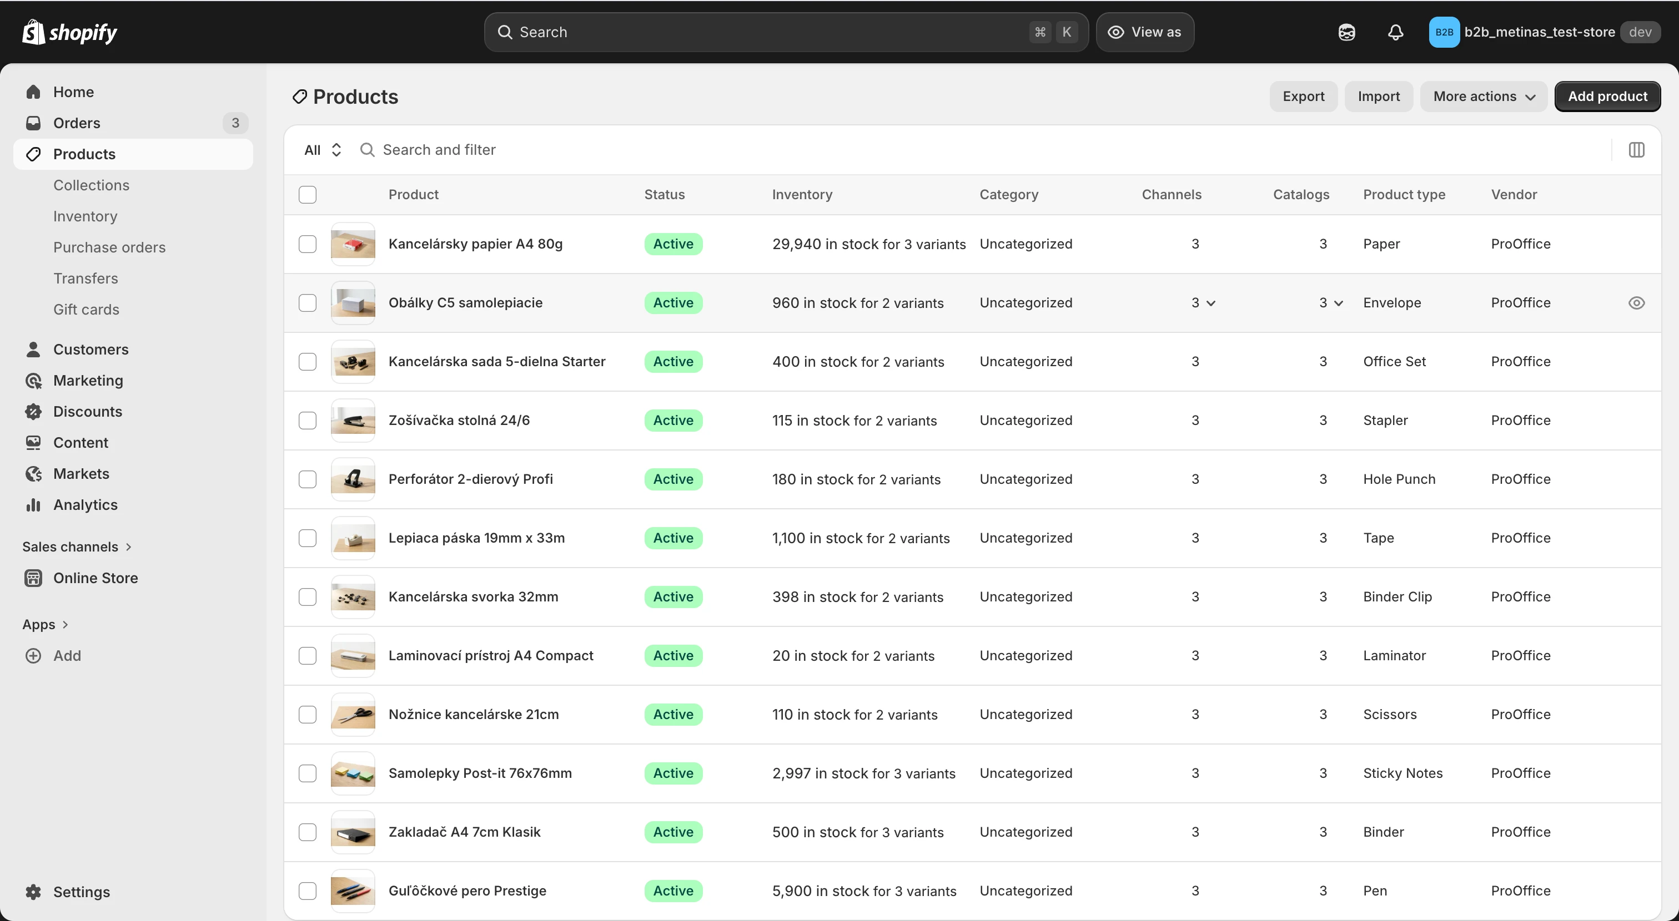This screenshot has height=921, width=1679.
Task: Tick the Nožnice kancelárske 21cm checkbox
Action: (x=308, y=715)
